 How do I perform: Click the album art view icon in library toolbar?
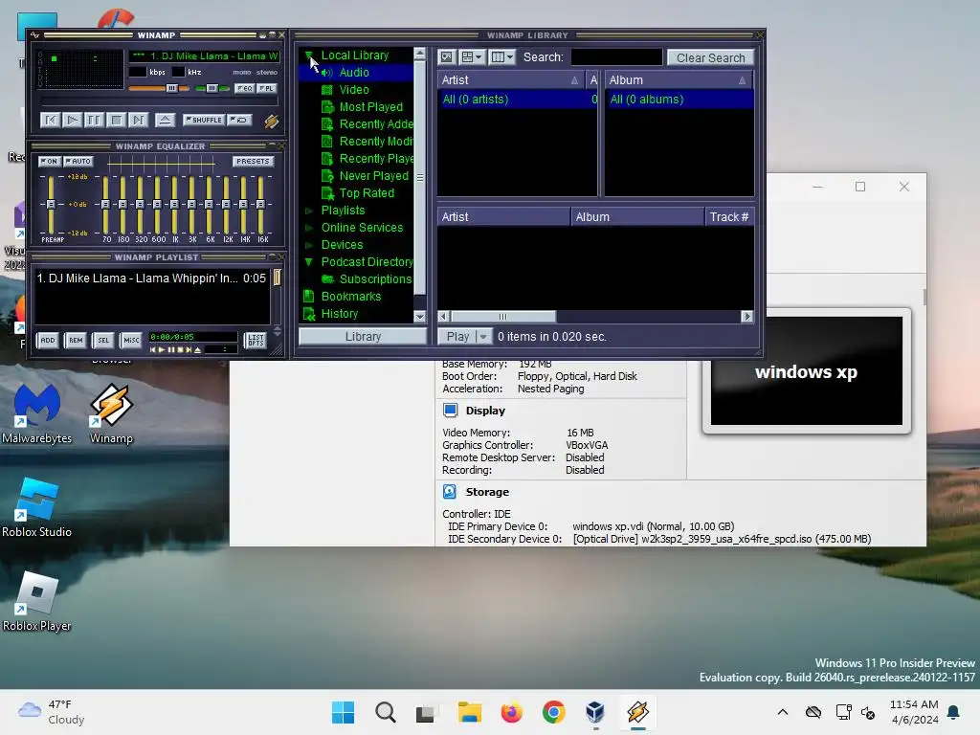(446, 57)
